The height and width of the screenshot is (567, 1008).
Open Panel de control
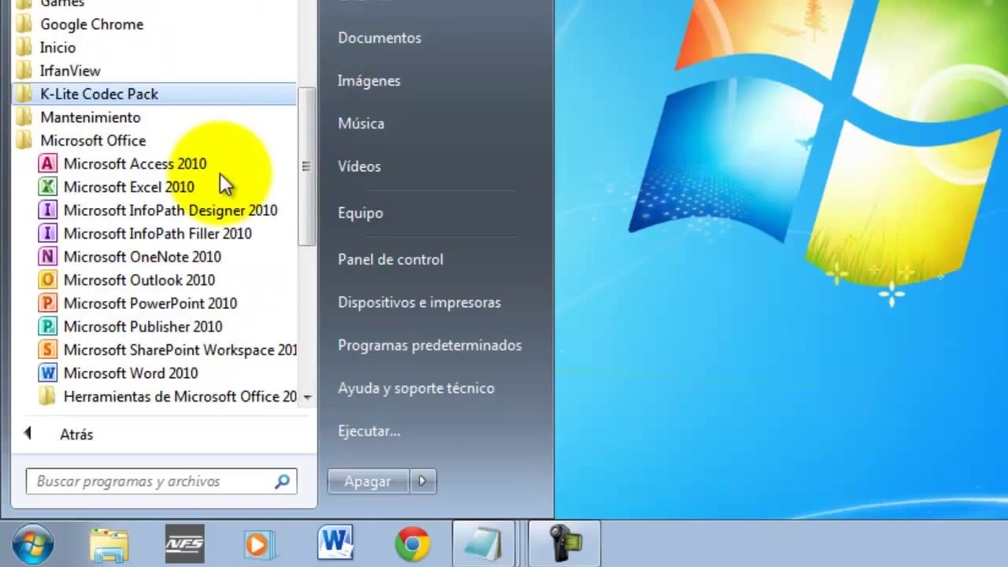[391, 259]
